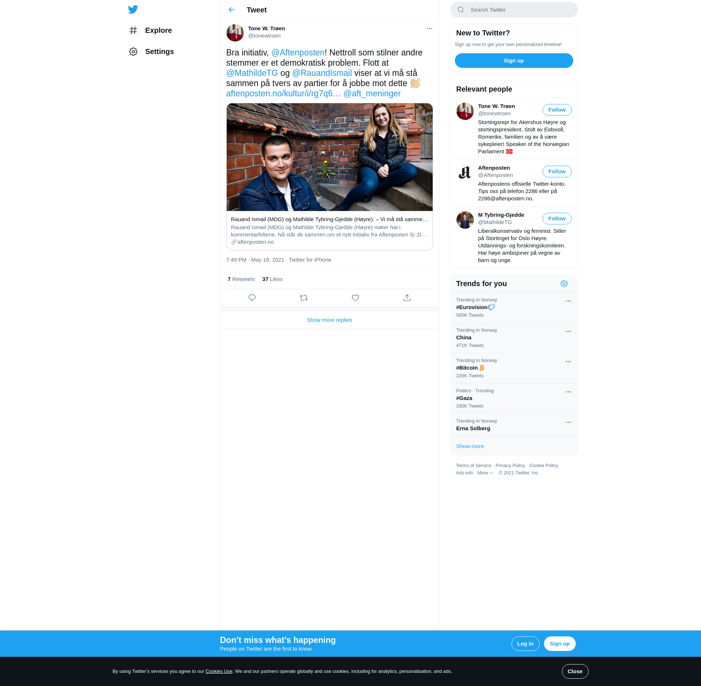Sign up from the bottom banner
The image size is (701, 686).
point(559,644)
